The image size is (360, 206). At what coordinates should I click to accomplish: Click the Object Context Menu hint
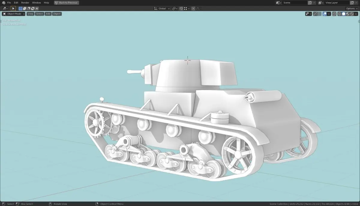112,204
